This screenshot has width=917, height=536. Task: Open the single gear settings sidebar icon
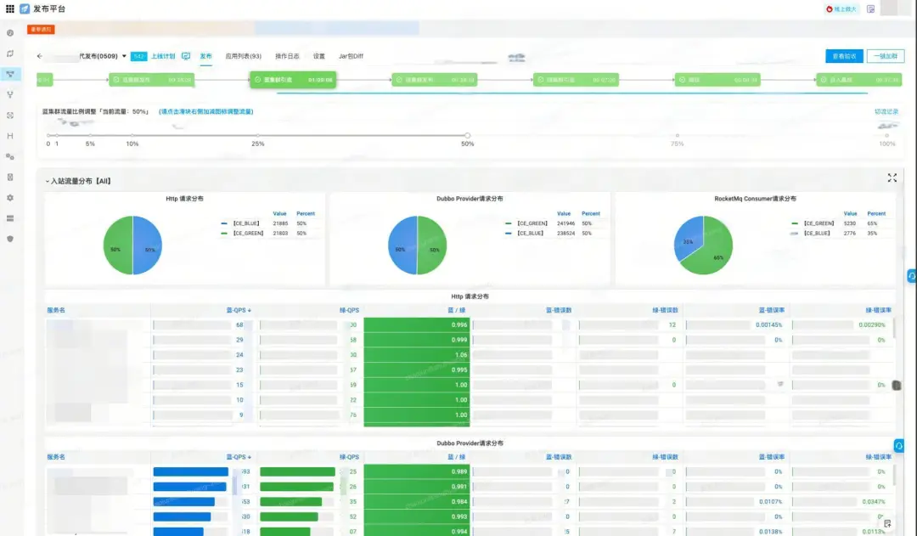[10, 198]
